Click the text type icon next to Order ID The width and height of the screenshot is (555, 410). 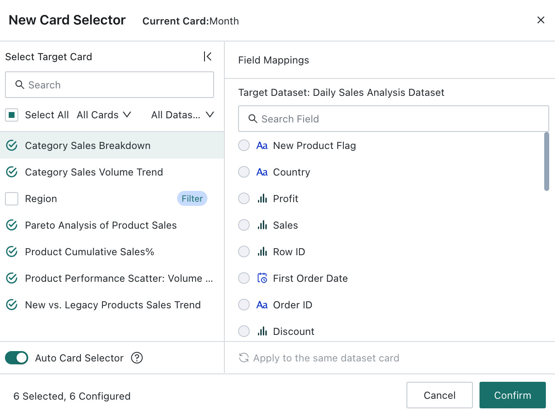coord(262,305)
